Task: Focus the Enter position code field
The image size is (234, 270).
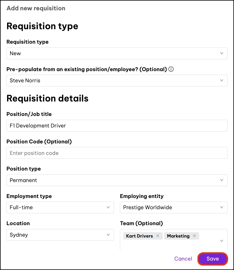Action: point(117,153)
